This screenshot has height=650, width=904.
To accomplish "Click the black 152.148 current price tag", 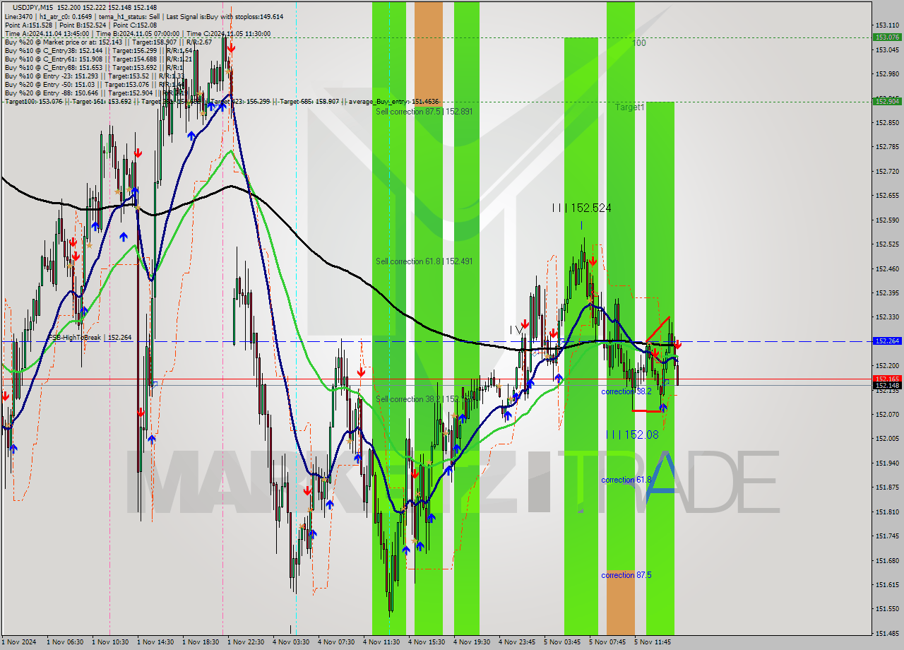I will 887,385.
